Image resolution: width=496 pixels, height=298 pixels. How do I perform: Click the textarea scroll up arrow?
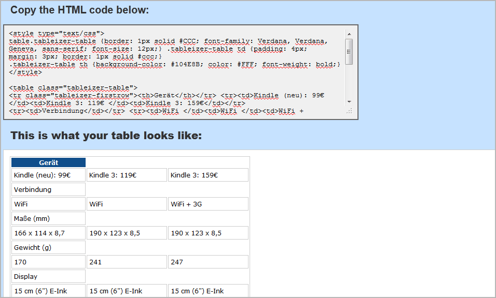click(349, 34)
